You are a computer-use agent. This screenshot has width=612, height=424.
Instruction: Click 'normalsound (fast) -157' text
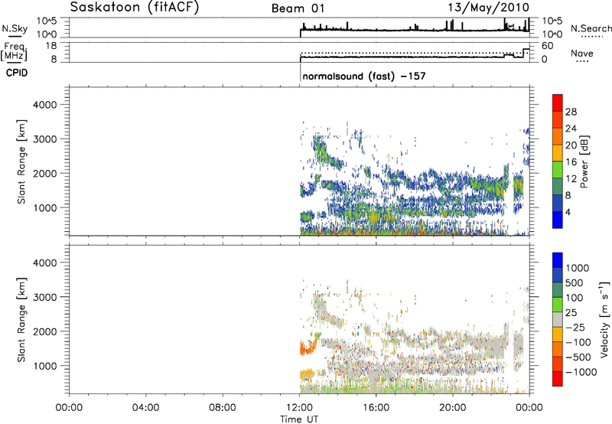click(364, 76)
